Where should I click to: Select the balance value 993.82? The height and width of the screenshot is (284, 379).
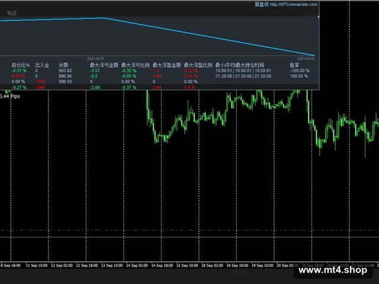(65, 71)
